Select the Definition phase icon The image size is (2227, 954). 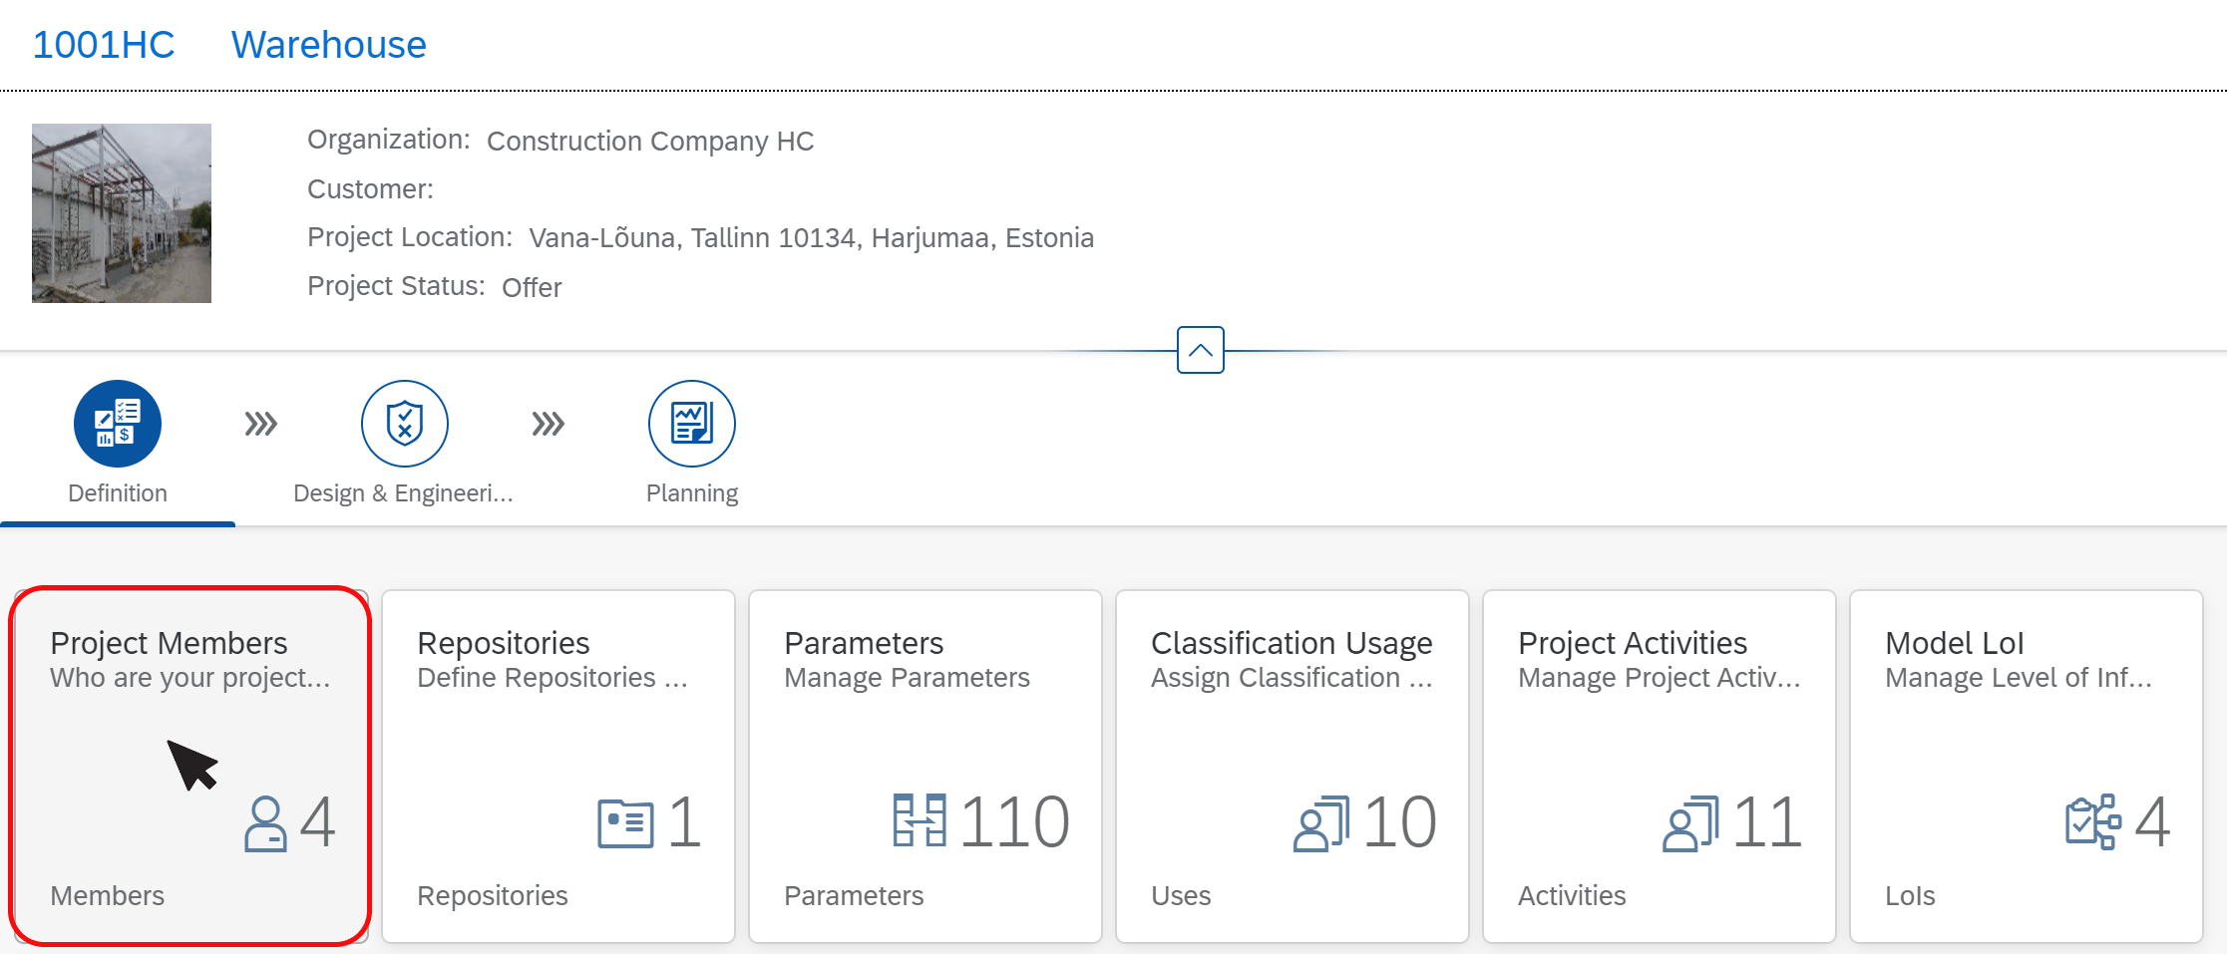pyautogui.click(x=118, y=424)
